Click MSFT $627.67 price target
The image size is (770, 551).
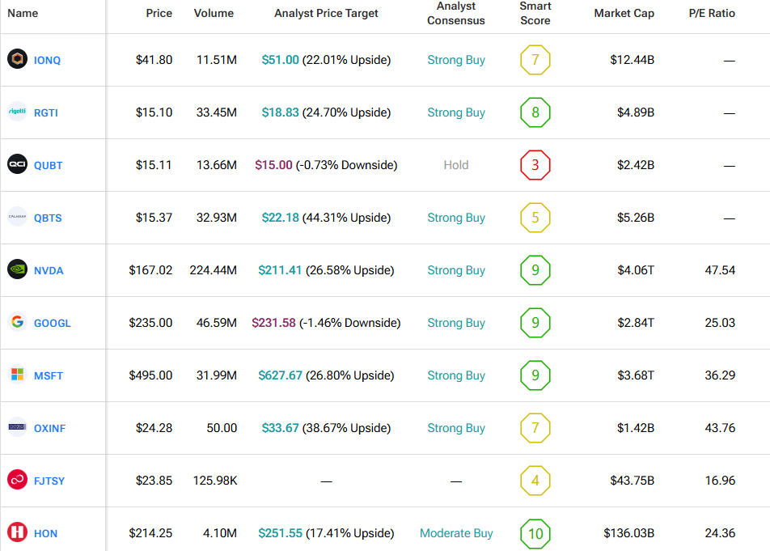(279, 375)
